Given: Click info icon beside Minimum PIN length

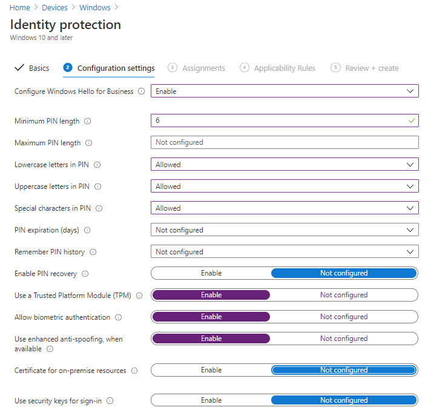Looking at the screenshot, I should pyautogui.click(x=87, y=121).
